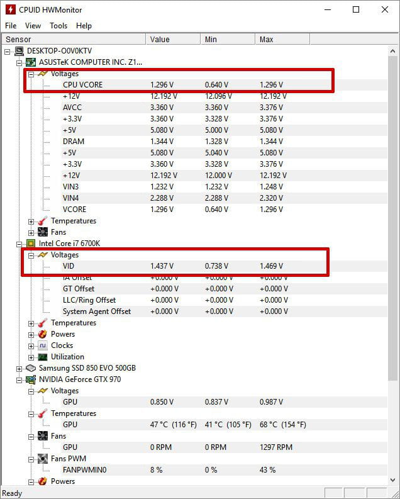Viewport: 400px width, 499px height.
Task: Select the FANPWMIN0 row
Action: [225, 469]
